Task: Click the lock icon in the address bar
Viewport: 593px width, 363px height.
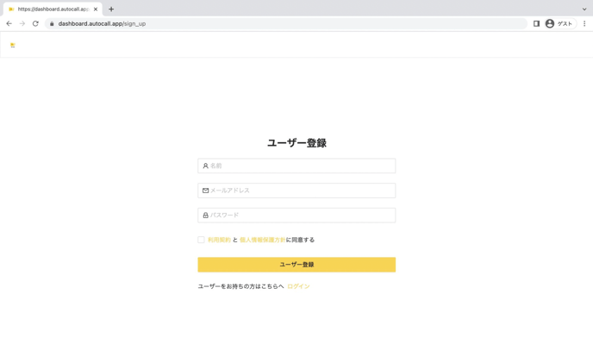Action: 52,23
